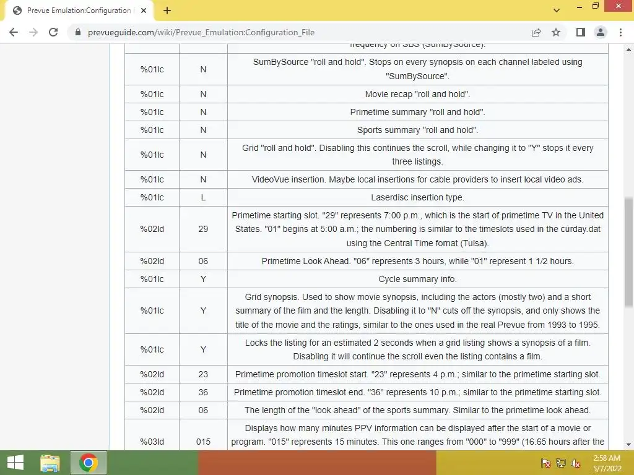The width and height of the screenshot is (634, 475).
Task: Click the 'Movie recap "roll and hold".' text
Action: click(x=417, y=94)
